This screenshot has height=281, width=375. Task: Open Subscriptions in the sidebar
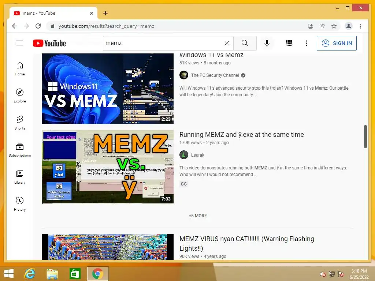20,150
